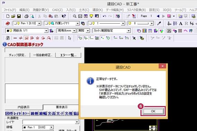Open the line type 1 dropdown
Screen dimensions: 197x131
point(123,23)
